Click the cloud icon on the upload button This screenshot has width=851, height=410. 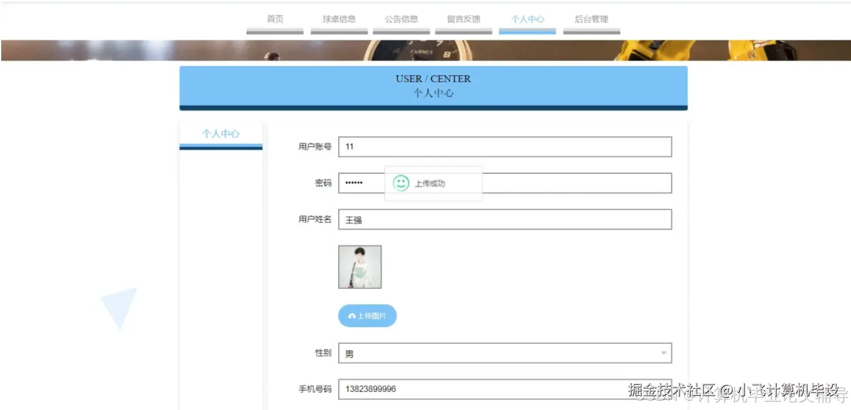point(352,316)
